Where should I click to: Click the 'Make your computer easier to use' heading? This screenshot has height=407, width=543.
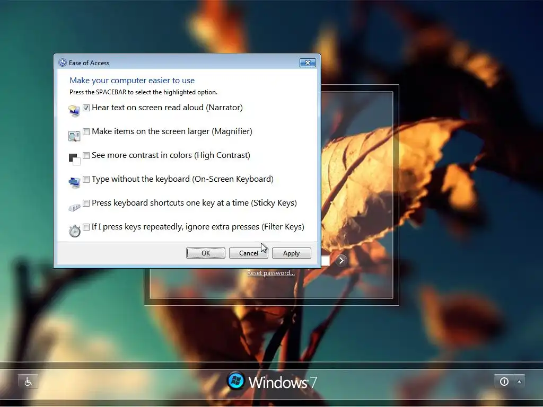pos(132,81)
